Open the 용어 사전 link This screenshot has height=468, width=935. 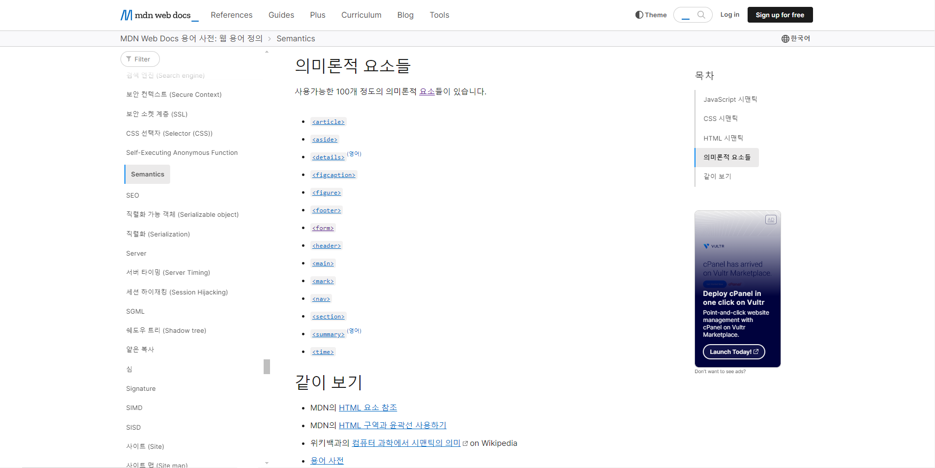[327, 461]
